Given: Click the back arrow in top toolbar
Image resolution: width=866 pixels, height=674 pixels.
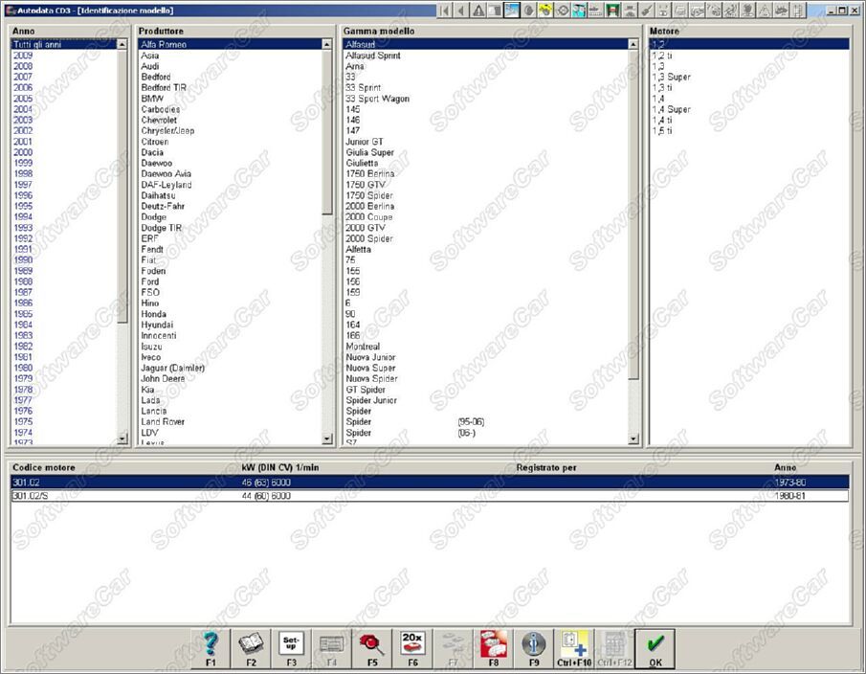Looking at the screenshot, I should pos(461,10).
